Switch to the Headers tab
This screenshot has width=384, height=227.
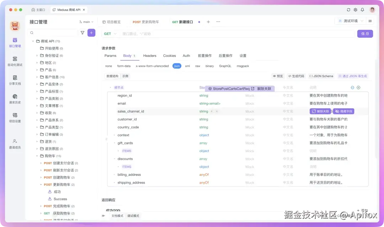coord(149,55)
